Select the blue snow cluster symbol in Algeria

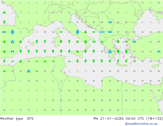(29, 71)
